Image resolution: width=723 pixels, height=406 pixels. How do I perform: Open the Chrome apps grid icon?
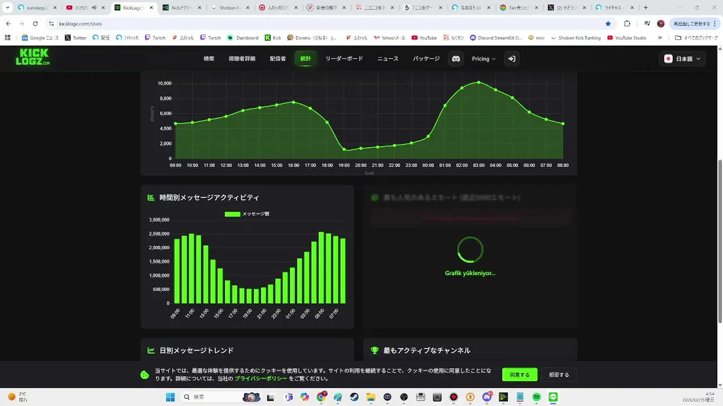pos(8,38)
